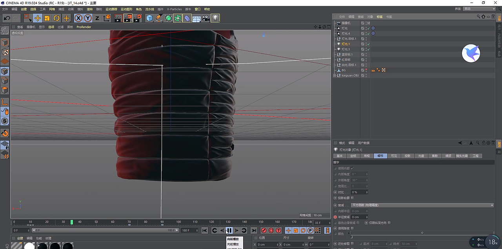Open the 衰减 falloff type dropdown
The image size is (502, 249).
[x=422, y=205]
